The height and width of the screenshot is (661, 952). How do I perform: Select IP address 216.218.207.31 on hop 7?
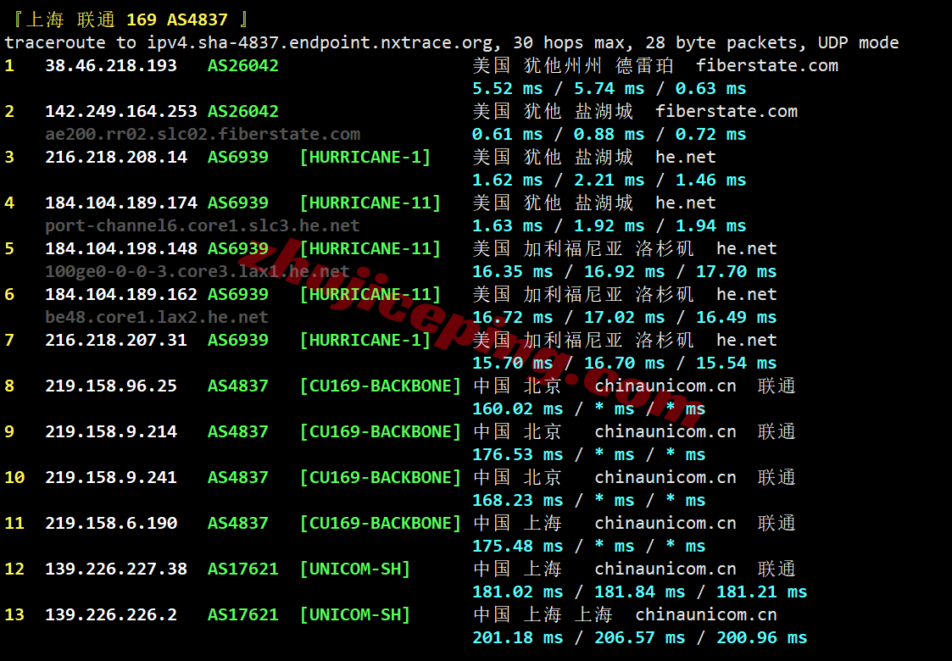point(116,340)
